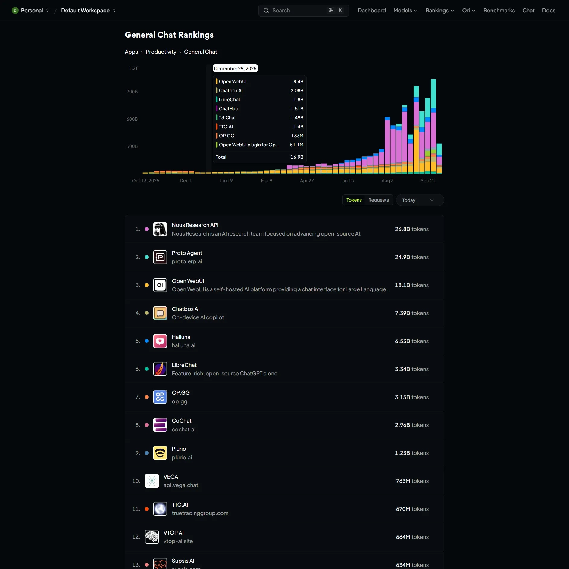The image size is (569, 569).
Task: Switch ranking metric to Tokens
Action: [354, 200]
